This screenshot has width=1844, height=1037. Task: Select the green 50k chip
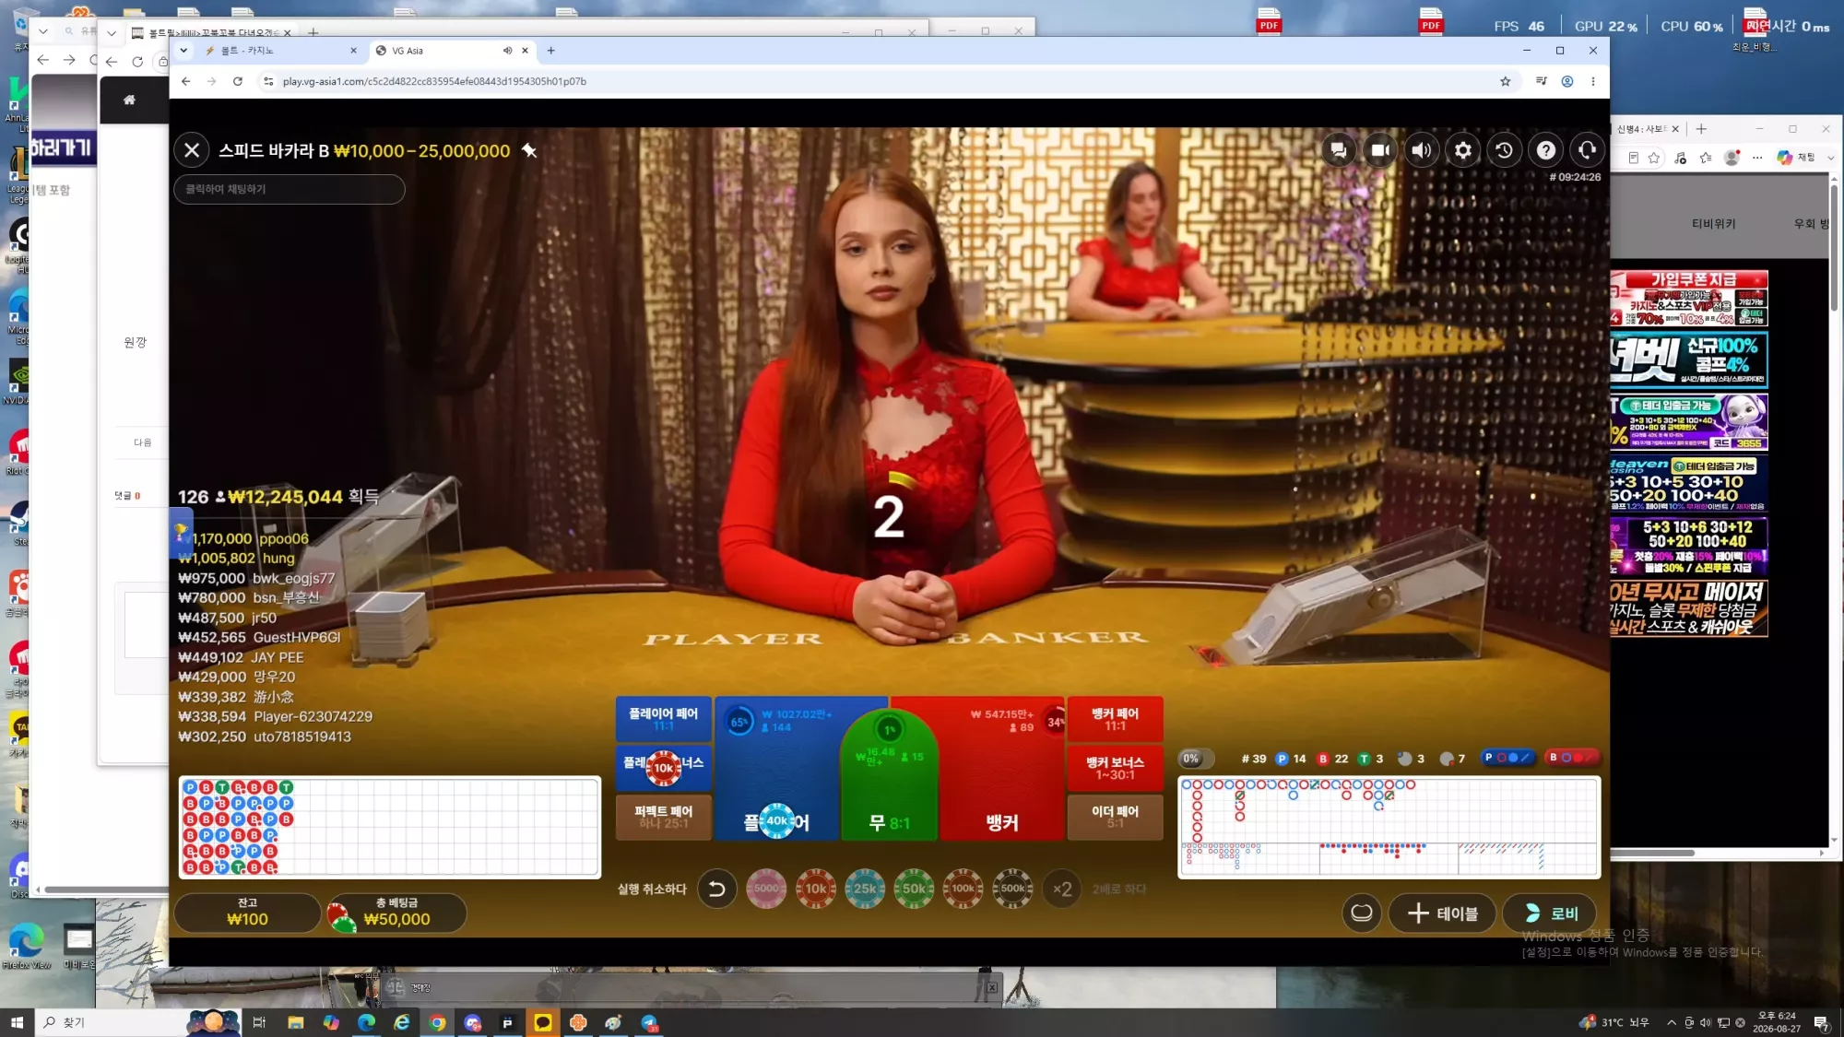click(914, 890)
